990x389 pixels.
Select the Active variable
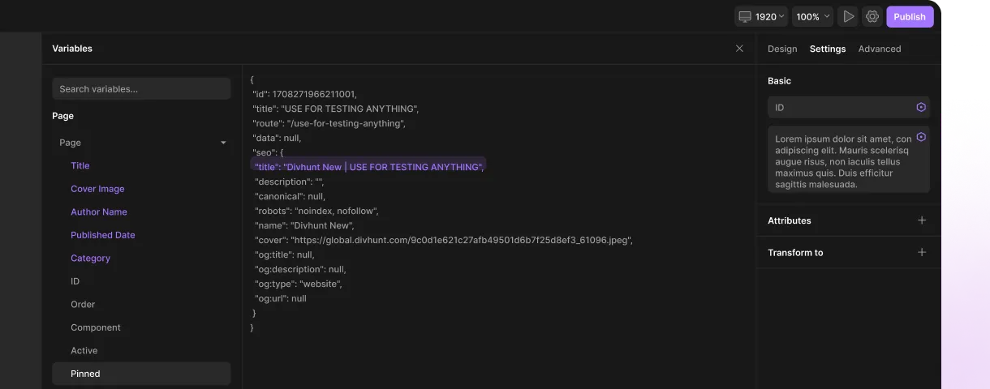(84, 351)
